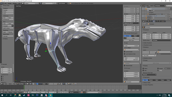Screen dimensions: 172x97
Task: Click the timeline play animation button
Action: click(x=64, y=92)
